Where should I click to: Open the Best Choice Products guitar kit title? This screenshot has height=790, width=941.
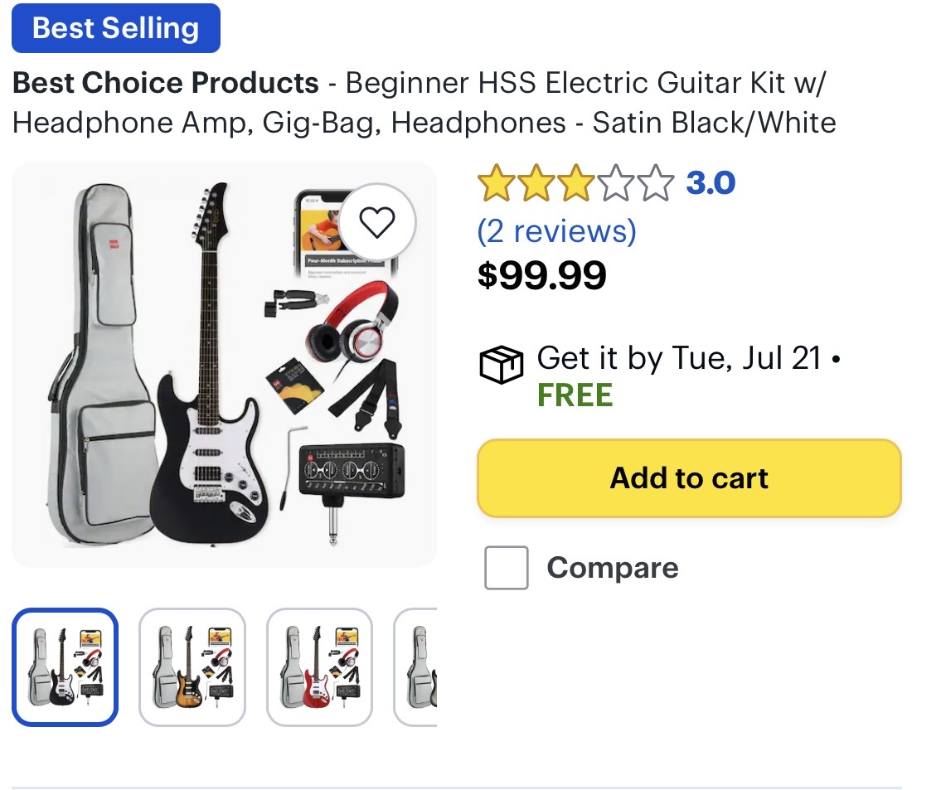(x=424, y=103)
